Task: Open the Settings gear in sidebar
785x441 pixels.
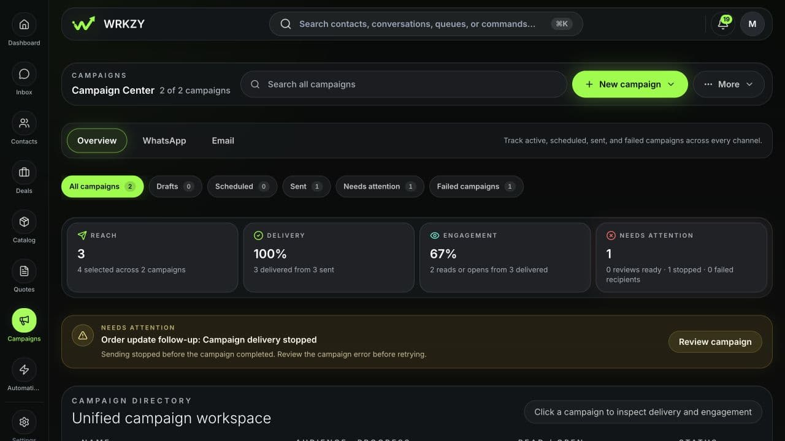Action: coord(24,422)
